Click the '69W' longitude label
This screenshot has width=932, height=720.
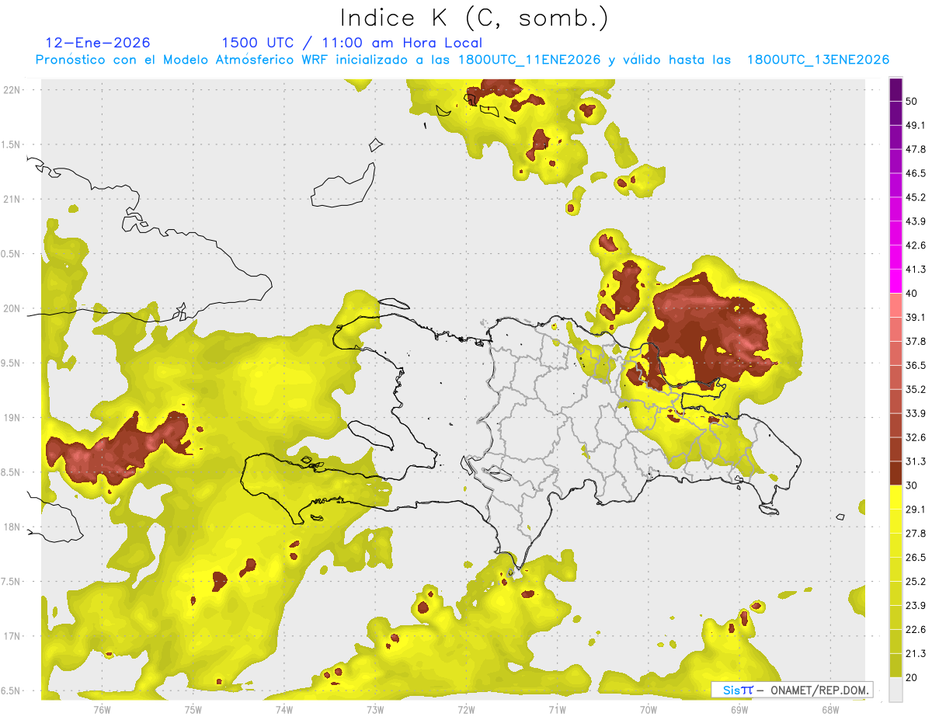(739, 710)
